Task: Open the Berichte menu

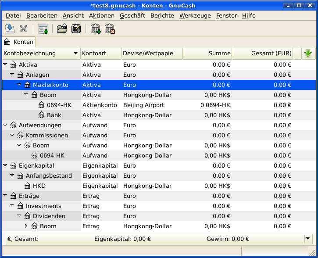Action: (162, 15)
